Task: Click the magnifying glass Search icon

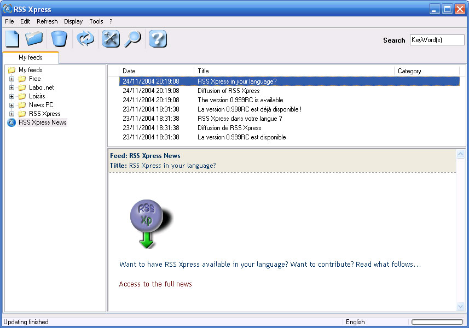Action: click(132, 39)
